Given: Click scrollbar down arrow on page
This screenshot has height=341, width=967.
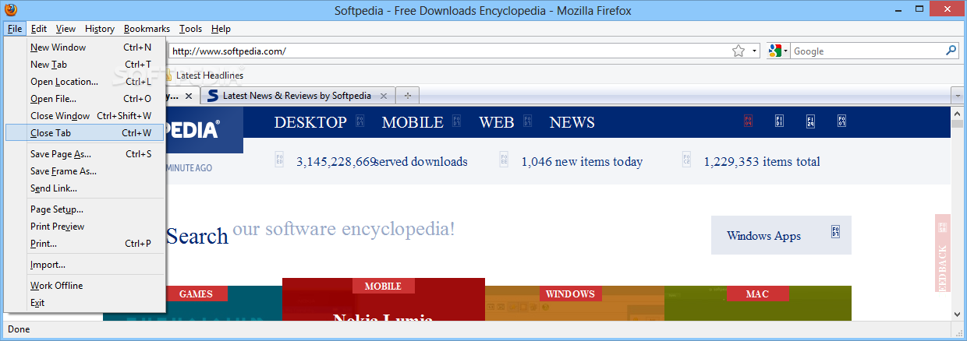Looking at the screenshot, I should click(x=959, y=314).
